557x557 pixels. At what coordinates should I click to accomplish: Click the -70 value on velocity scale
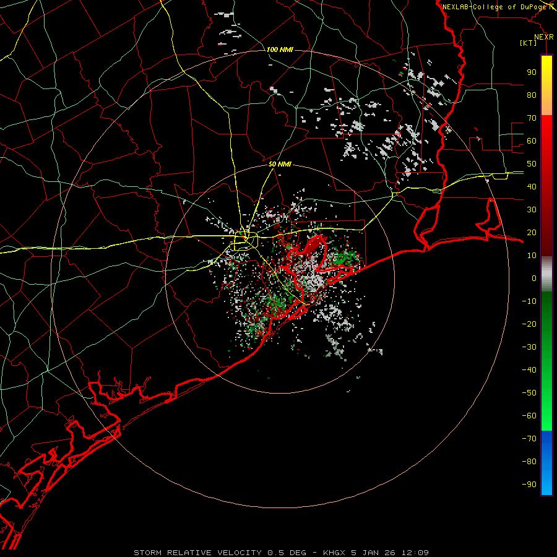(x=529, y=439)
